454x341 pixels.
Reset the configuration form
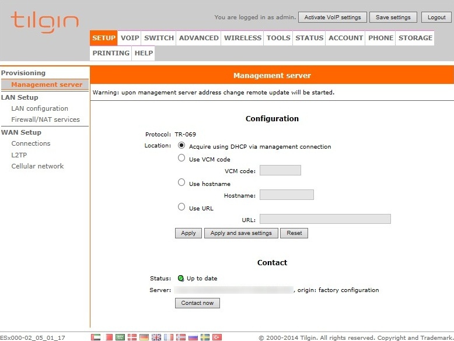(294, 233)
